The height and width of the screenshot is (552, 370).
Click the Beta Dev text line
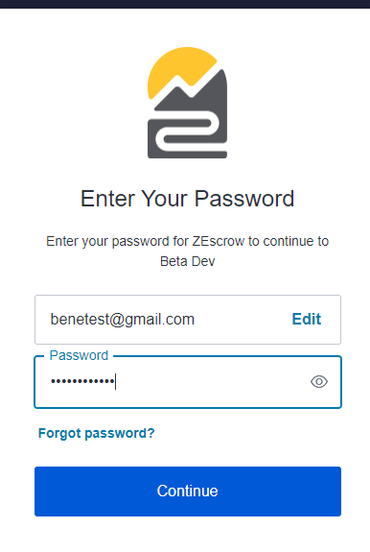pos(187,261)
